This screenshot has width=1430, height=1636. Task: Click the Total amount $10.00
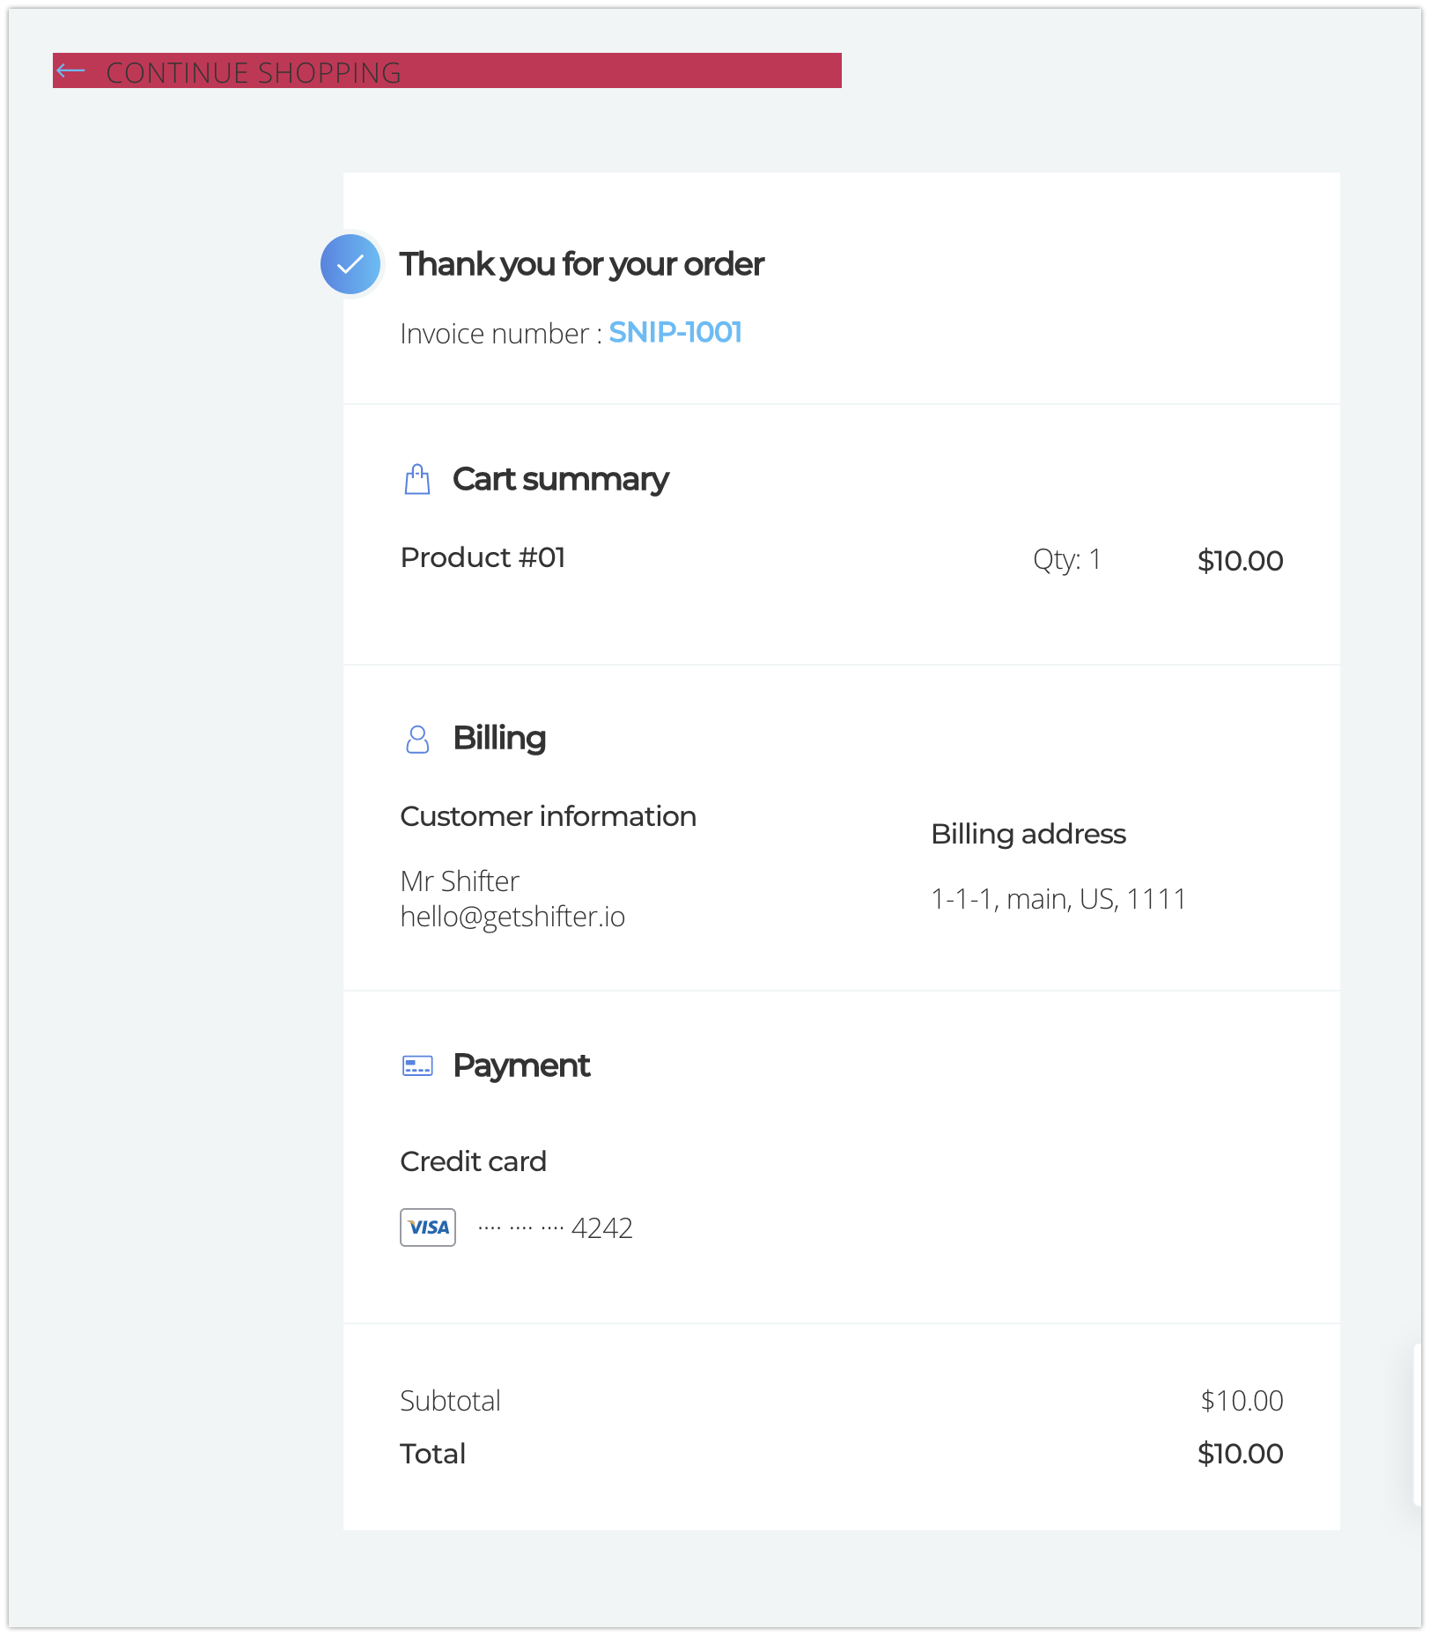1240,1454
